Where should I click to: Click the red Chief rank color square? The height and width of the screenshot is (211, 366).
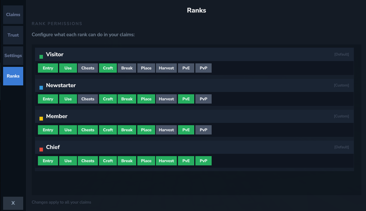(x=41, y=150)
